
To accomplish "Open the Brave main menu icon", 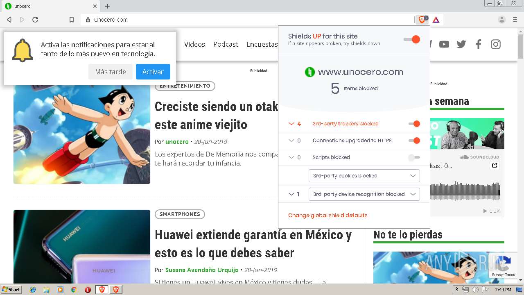I will (515, 20).
